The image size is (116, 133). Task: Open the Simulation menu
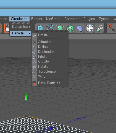click(x=19, y=19)
